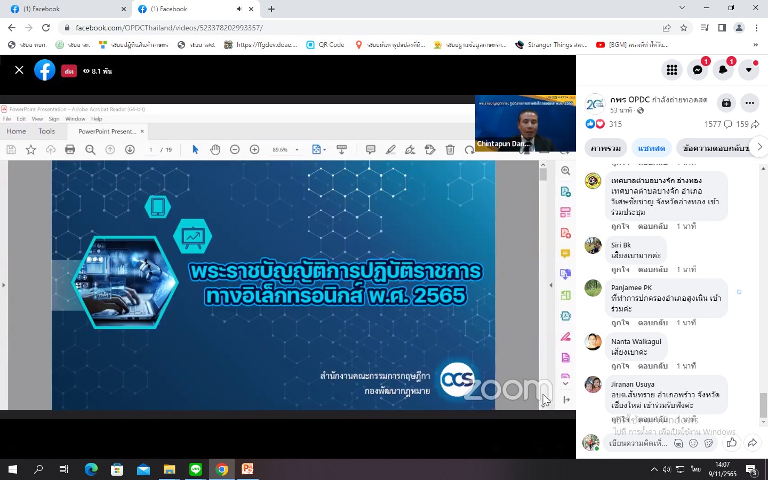The image size is (768, 480).
Task: Mute the Facebook tab audio speaker icon
Action: point(239,9)
